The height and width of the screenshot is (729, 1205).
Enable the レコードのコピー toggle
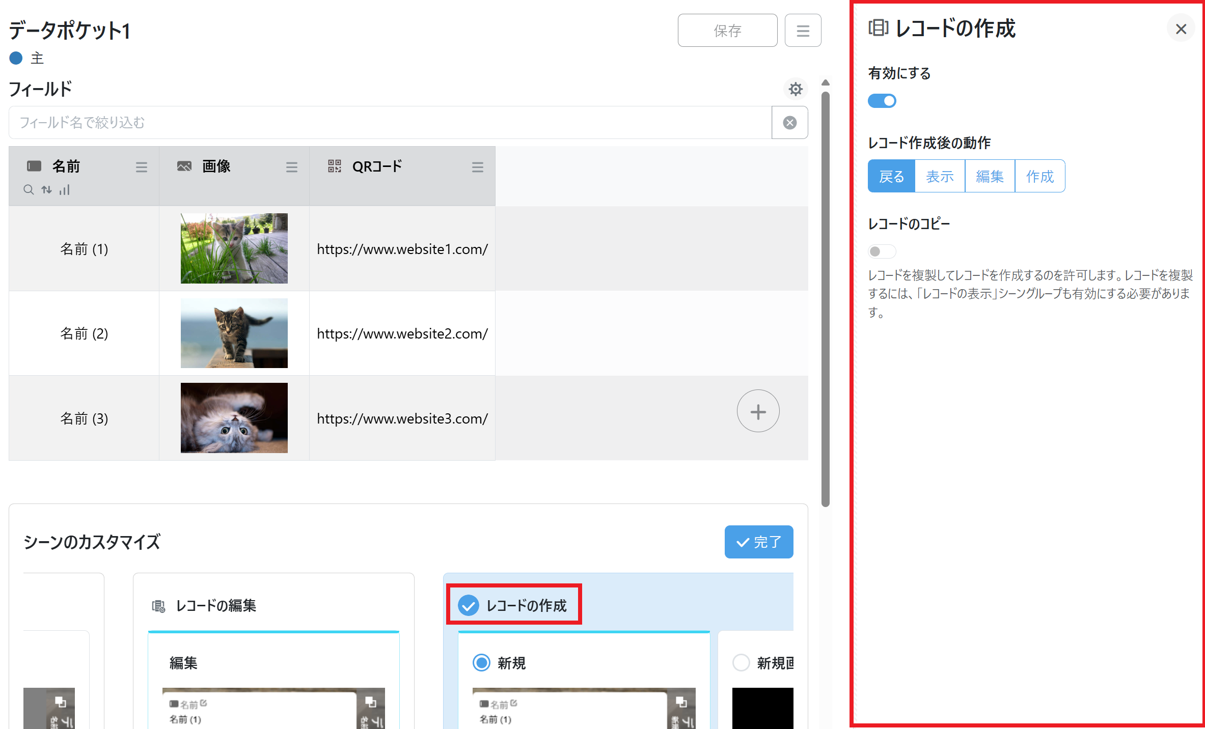882,251
